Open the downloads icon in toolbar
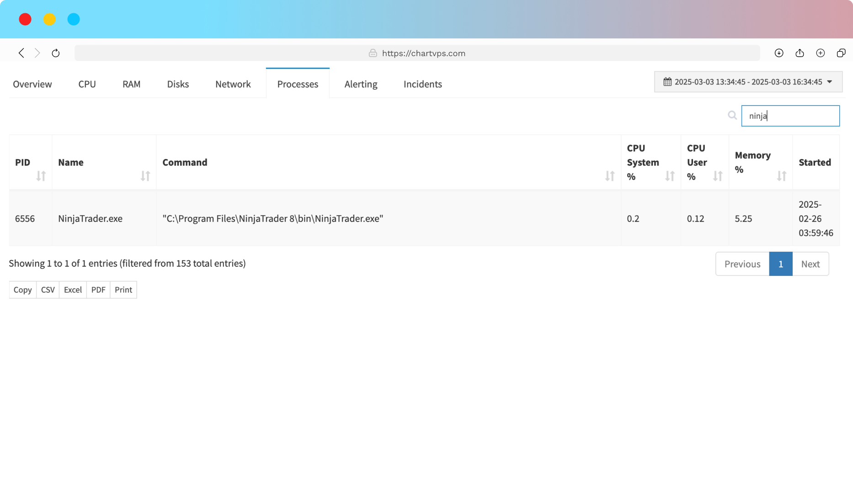 tap(779, 53)
